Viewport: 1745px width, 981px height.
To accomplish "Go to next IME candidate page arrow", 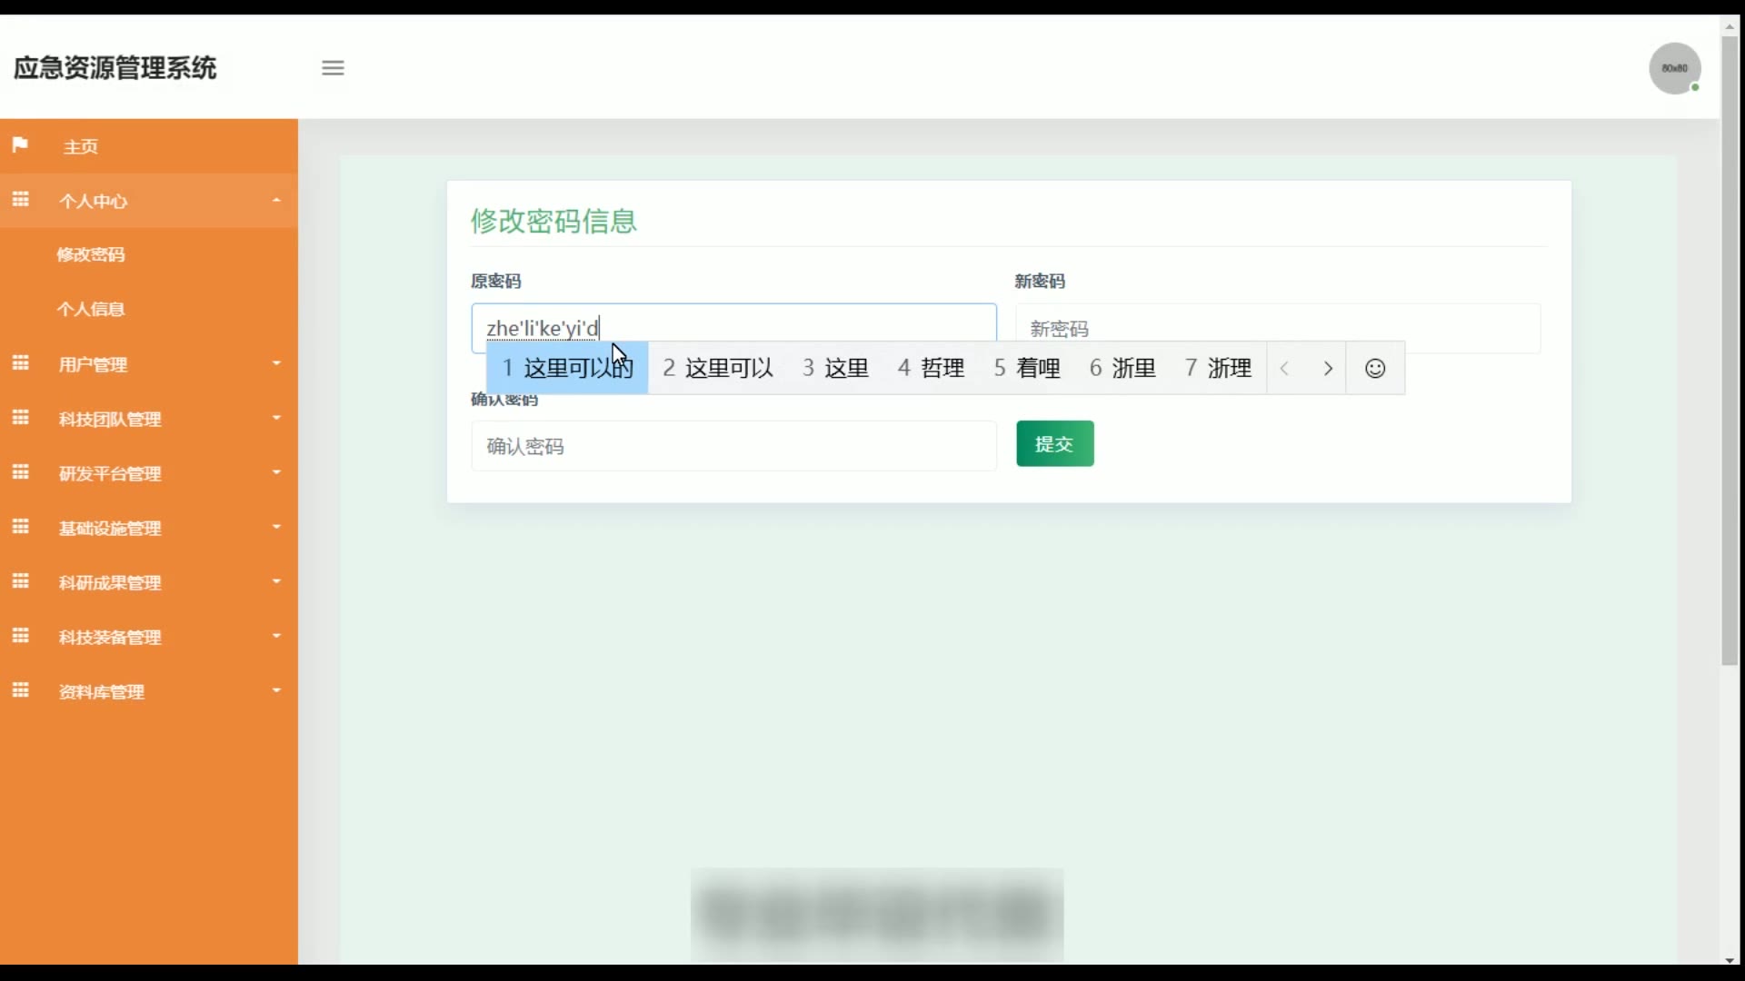I will point(1328,368).
